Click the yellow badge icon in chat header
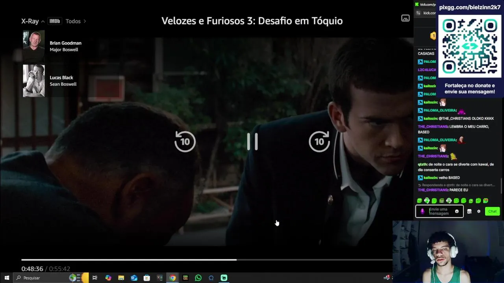Image resolution: width=504 pixels, height=283 pixels. (433, 36)
